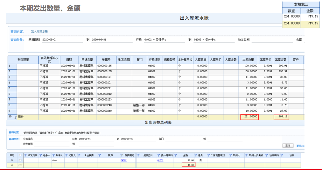
Task: Click unit price 1.0000 in row 7
Action: (268, 100)
